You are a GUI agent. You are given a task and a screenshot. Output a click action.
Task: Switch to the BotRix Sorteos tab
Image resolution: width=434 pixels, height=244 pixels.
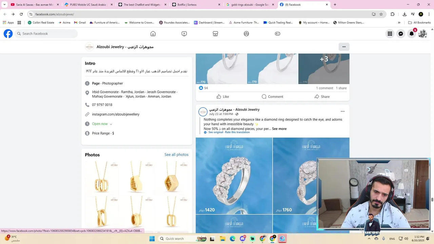click(x=196, y=5)
